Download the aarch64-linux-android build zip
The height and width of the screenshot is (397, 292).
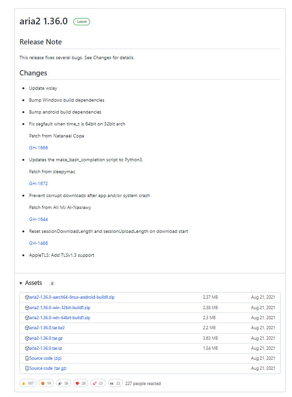point(72,297)
